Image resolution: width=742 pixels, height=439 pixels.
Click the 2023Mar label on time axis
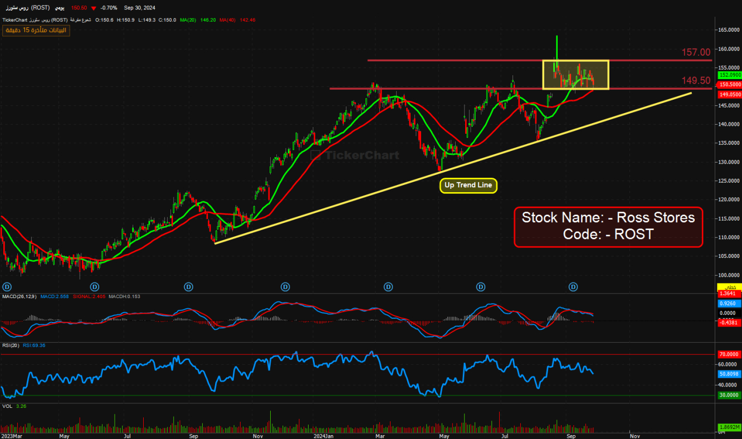[x=12, y=436]
